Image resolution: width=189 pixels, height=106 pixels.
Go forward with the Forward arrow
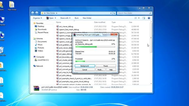pyautogui.click(x=37, y=13)
